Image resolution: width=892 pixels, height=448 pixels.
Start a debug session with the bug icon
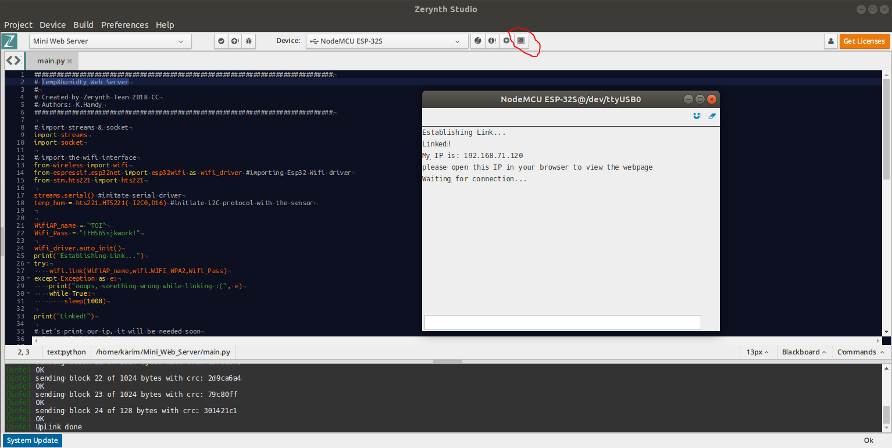[x=248, y=41]
